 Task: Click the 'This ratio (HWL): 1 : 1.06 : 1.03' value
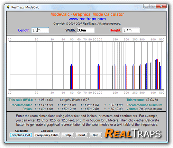[x=44, y=100]
